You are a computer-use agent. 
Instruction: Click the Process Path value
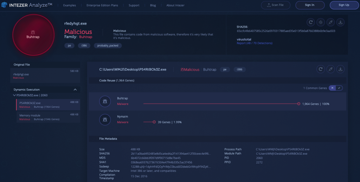point(283,149)
